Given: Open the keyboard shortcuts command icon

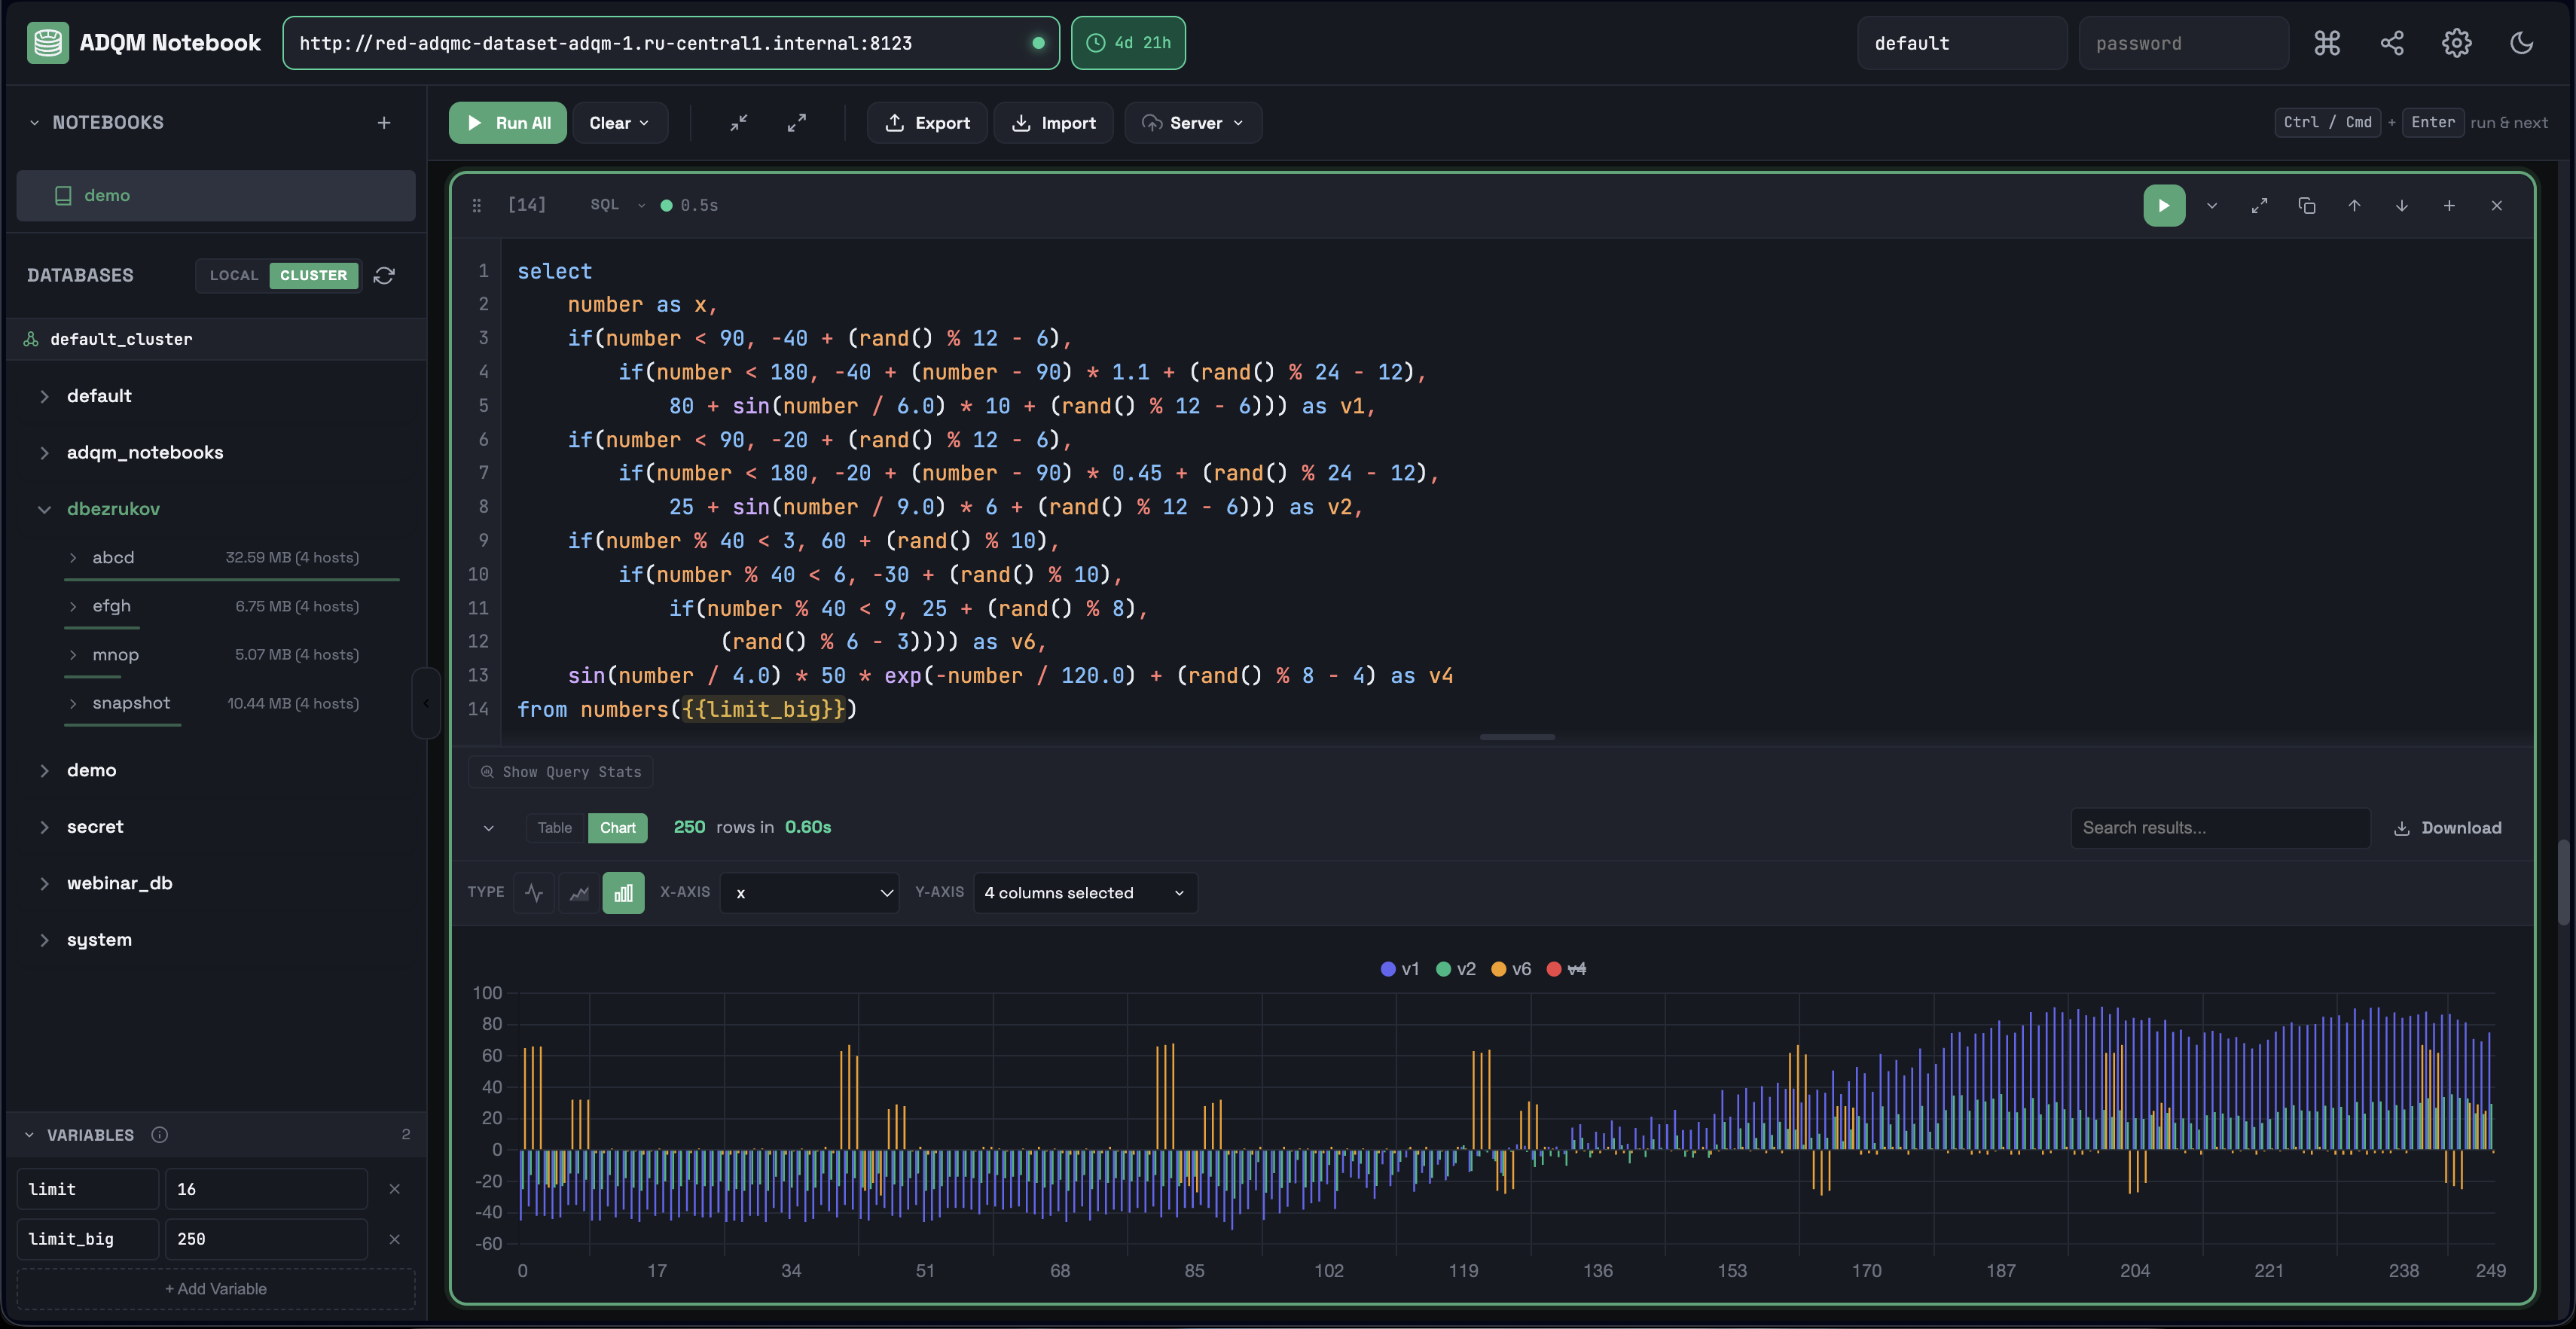Looking at the screenshot, I should point(2327,43).
